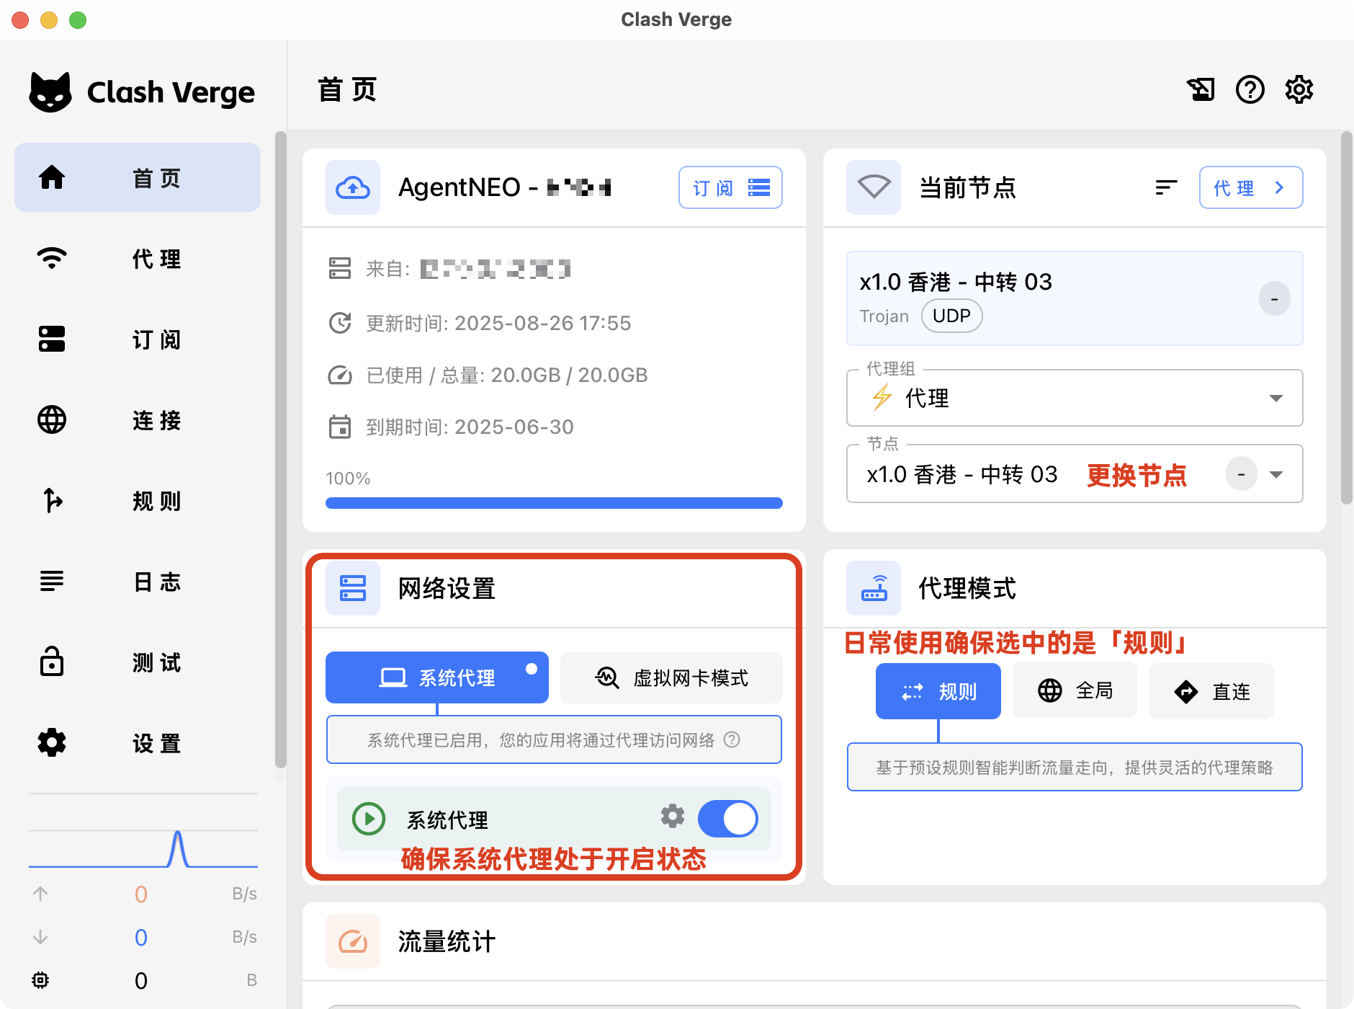This screenshot has height=1009, width=1354.
Task: Click the memory chip icon in sidebar stats
Action: [x=40, y=980]
